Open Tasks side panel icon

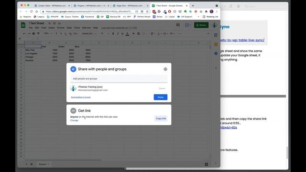216,53
